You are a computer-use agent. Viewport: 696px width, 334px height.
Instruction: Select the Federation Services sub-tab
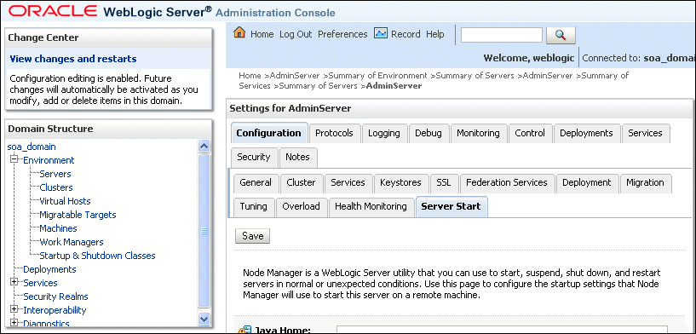pos(507,182)
